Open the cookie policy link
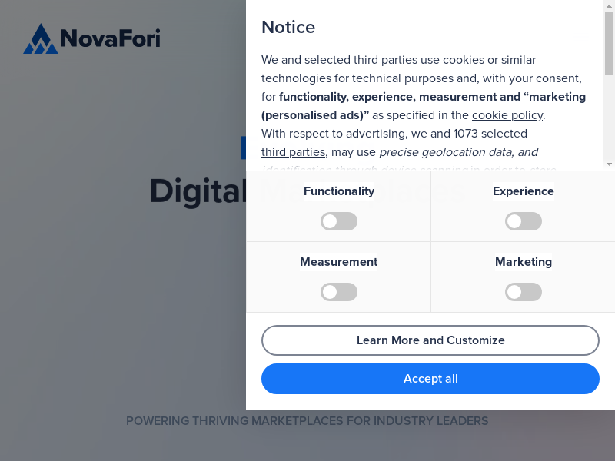This screenshot has height=461, width=615. 507,115
